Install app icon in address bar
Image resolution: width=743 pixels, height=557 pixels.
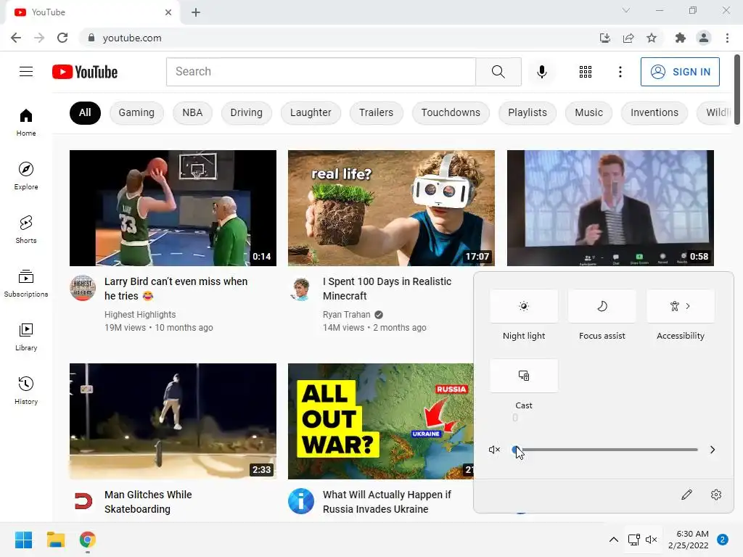(605, 38)
